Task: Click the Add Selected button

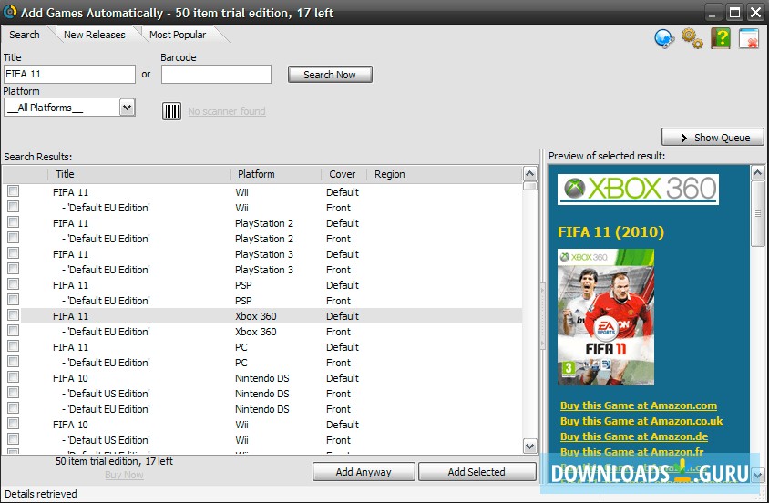Action: [477, 472]
